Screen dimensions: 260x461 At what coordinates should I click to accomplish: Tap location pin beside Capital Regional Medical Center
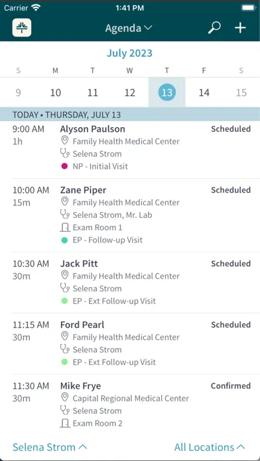tap(64, 398)
